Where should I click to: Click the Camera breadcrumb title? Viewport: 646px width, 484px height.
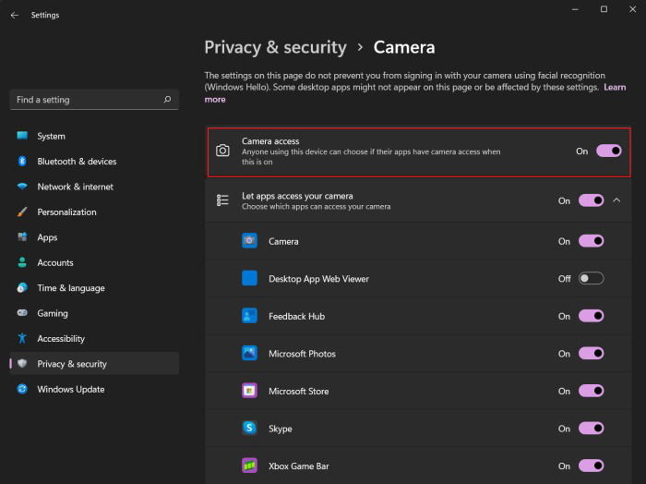pos(404,47)
